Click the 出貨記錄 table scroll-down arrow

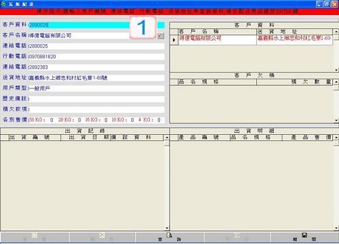[x=167, y=228]
